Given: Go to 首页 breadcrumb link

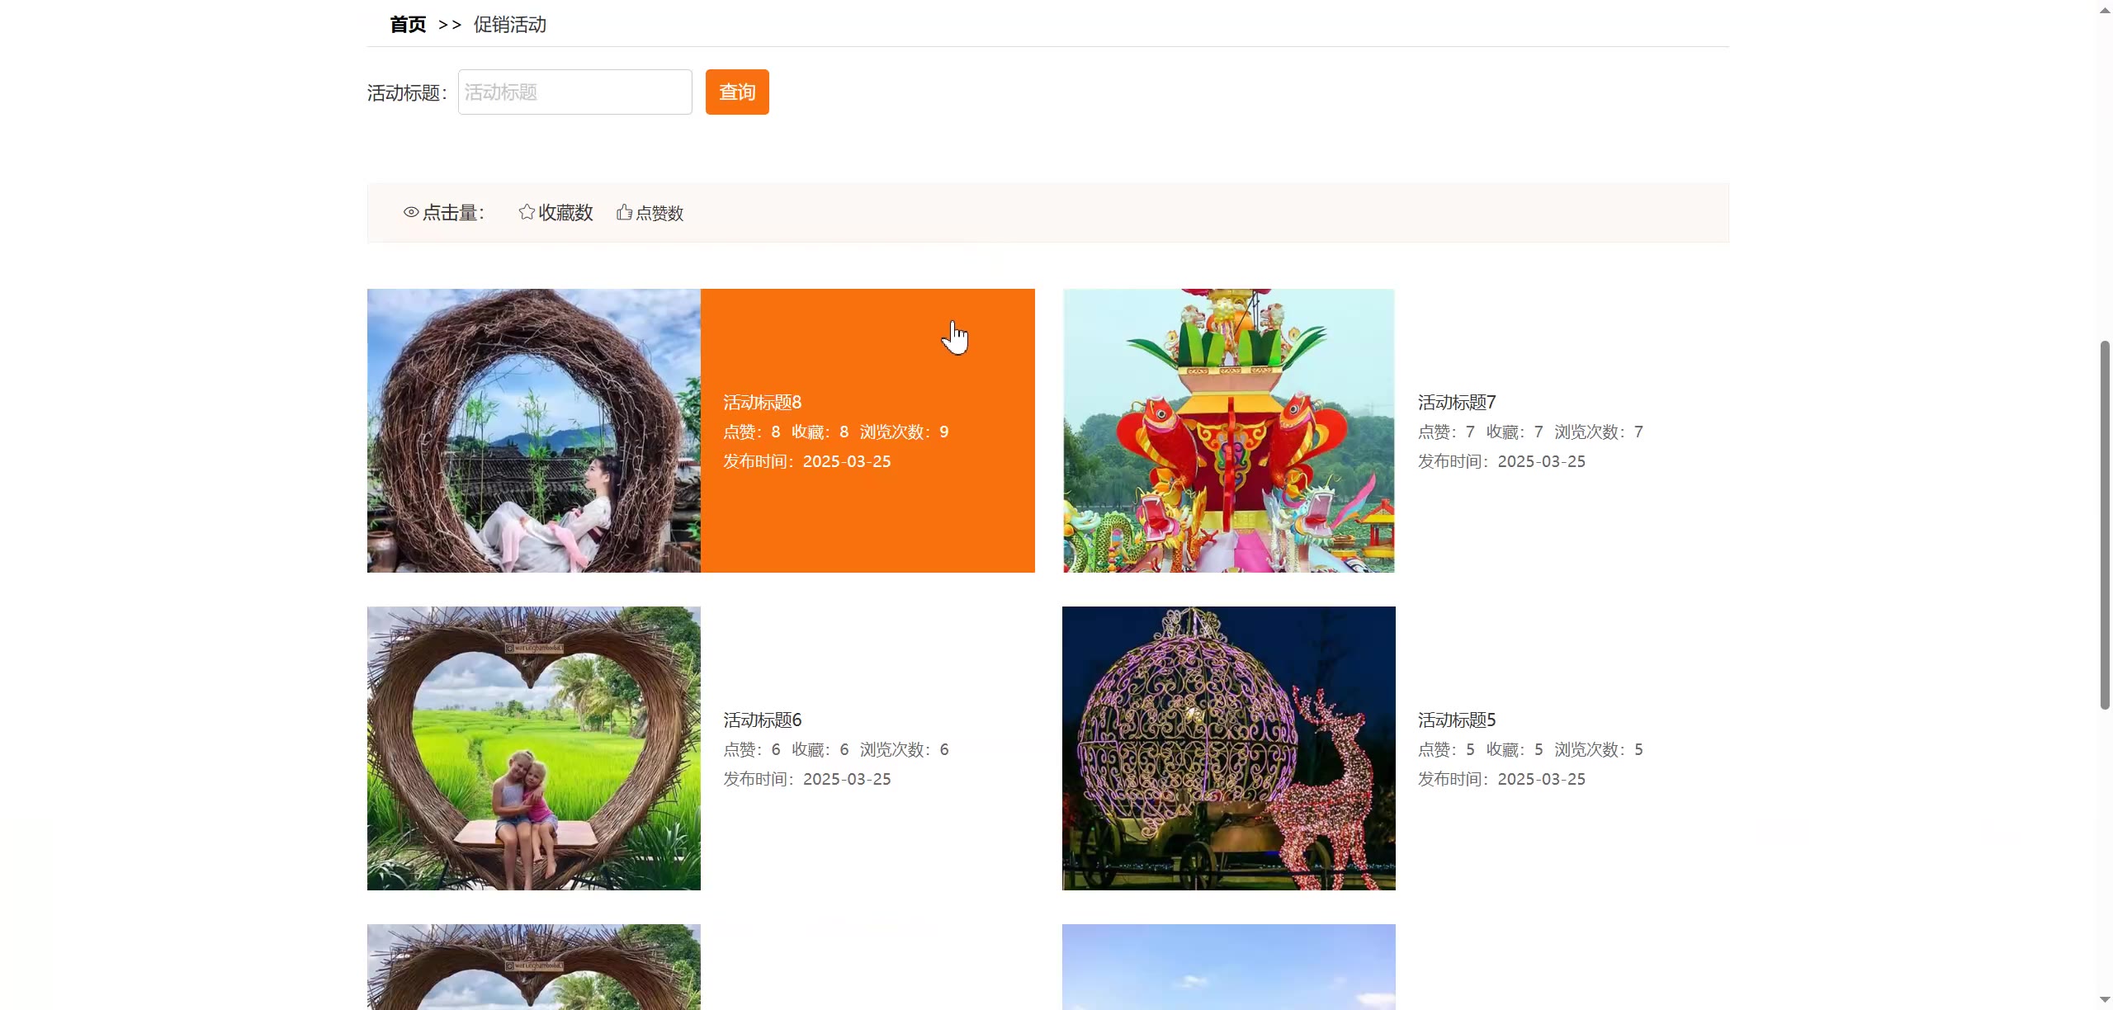Looking at the screenshot, I should (x=408, y=25).
